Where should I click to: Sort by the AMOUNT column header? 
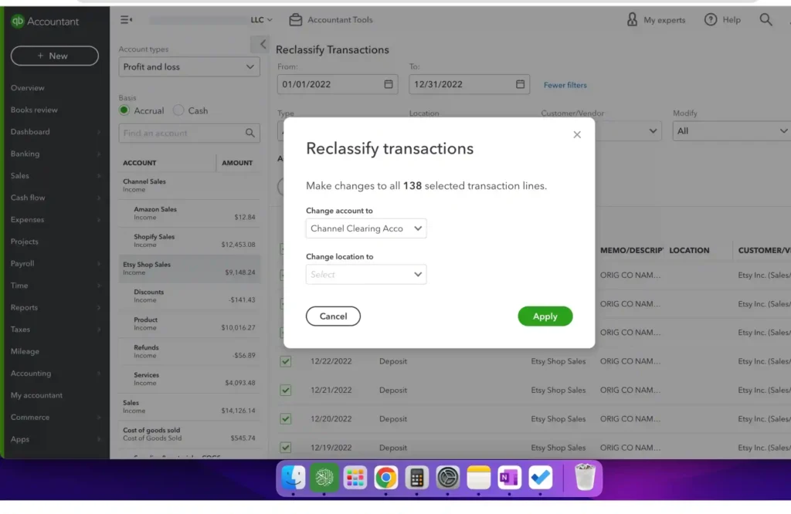pyautogui.click(x=237, y=163)
